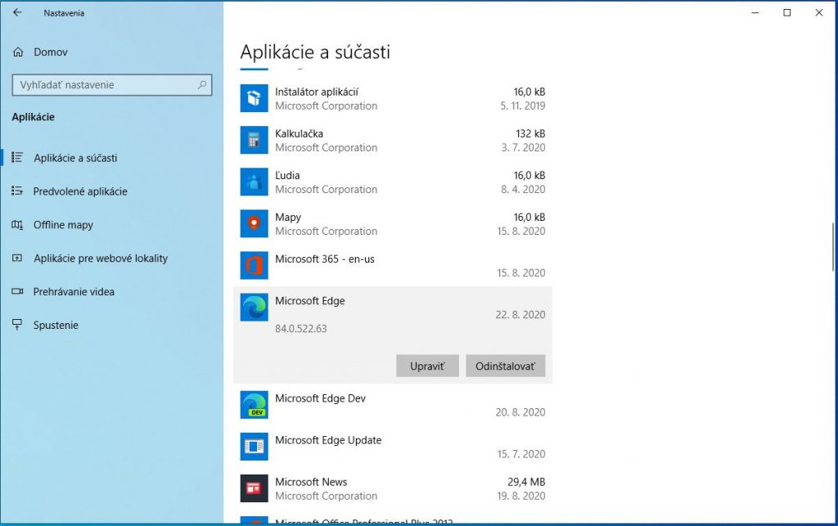Click the Ľudia app icon
The image size is (838, 526).
[x=254, y=182]
